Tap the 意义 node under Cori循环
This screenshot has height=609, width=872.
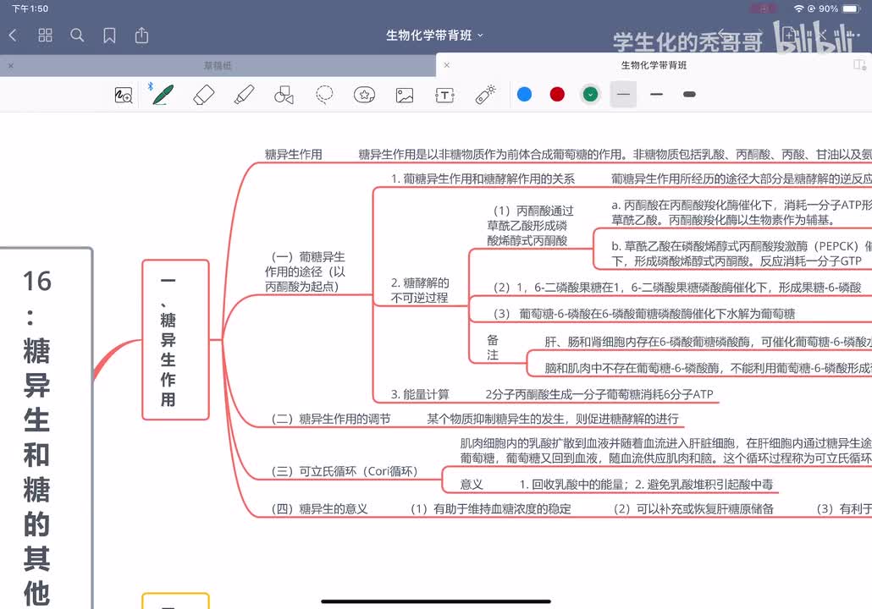pos(472,485)
